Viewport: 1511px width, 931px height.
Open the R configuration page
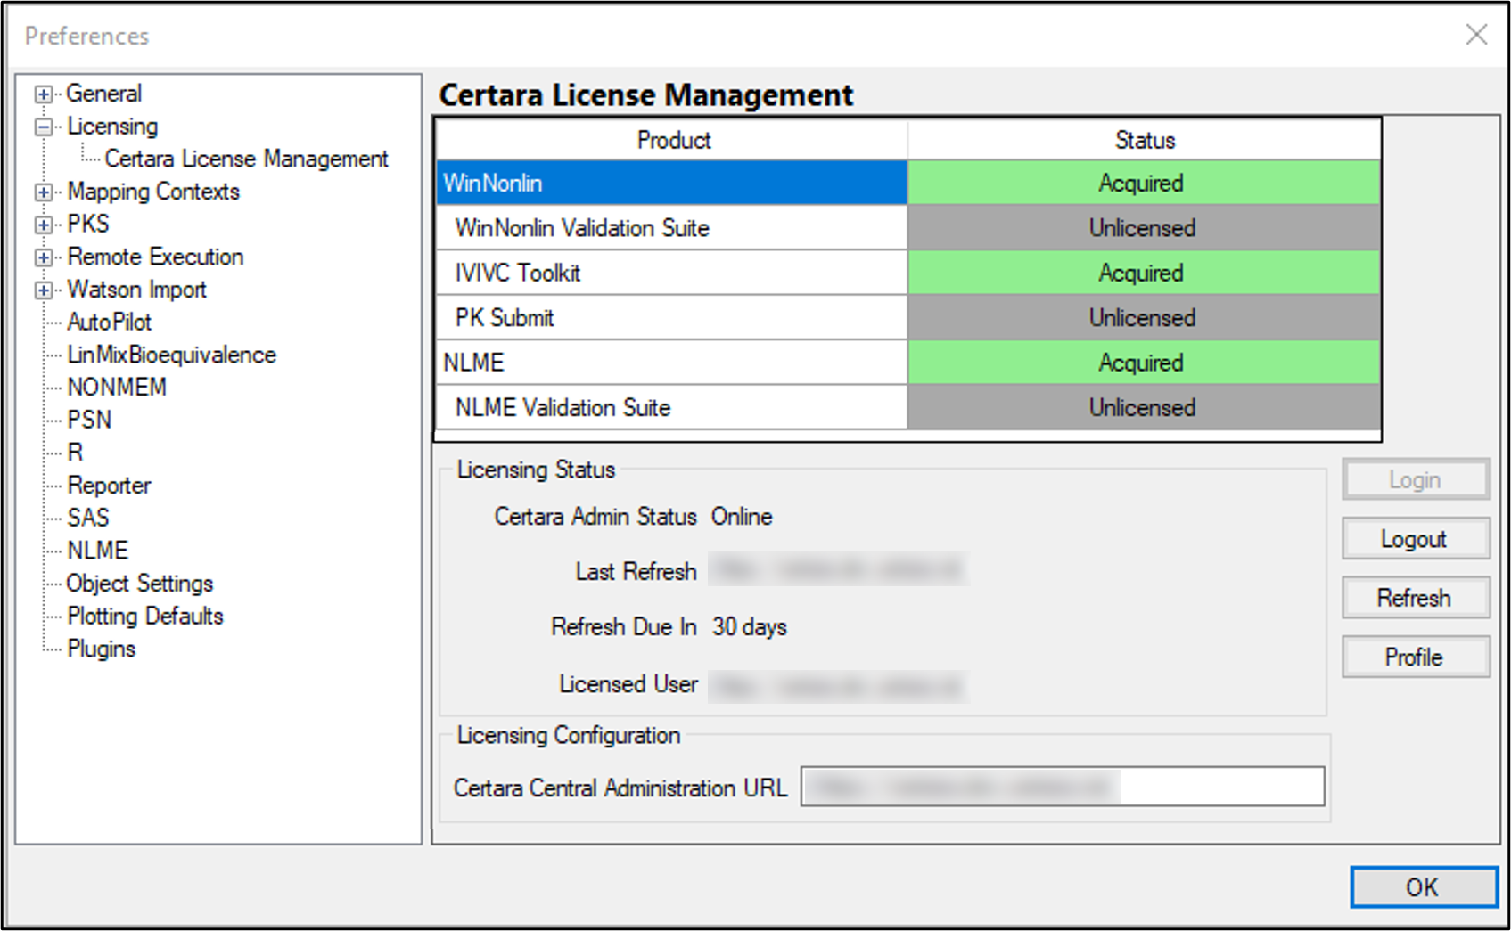[77, 452]
